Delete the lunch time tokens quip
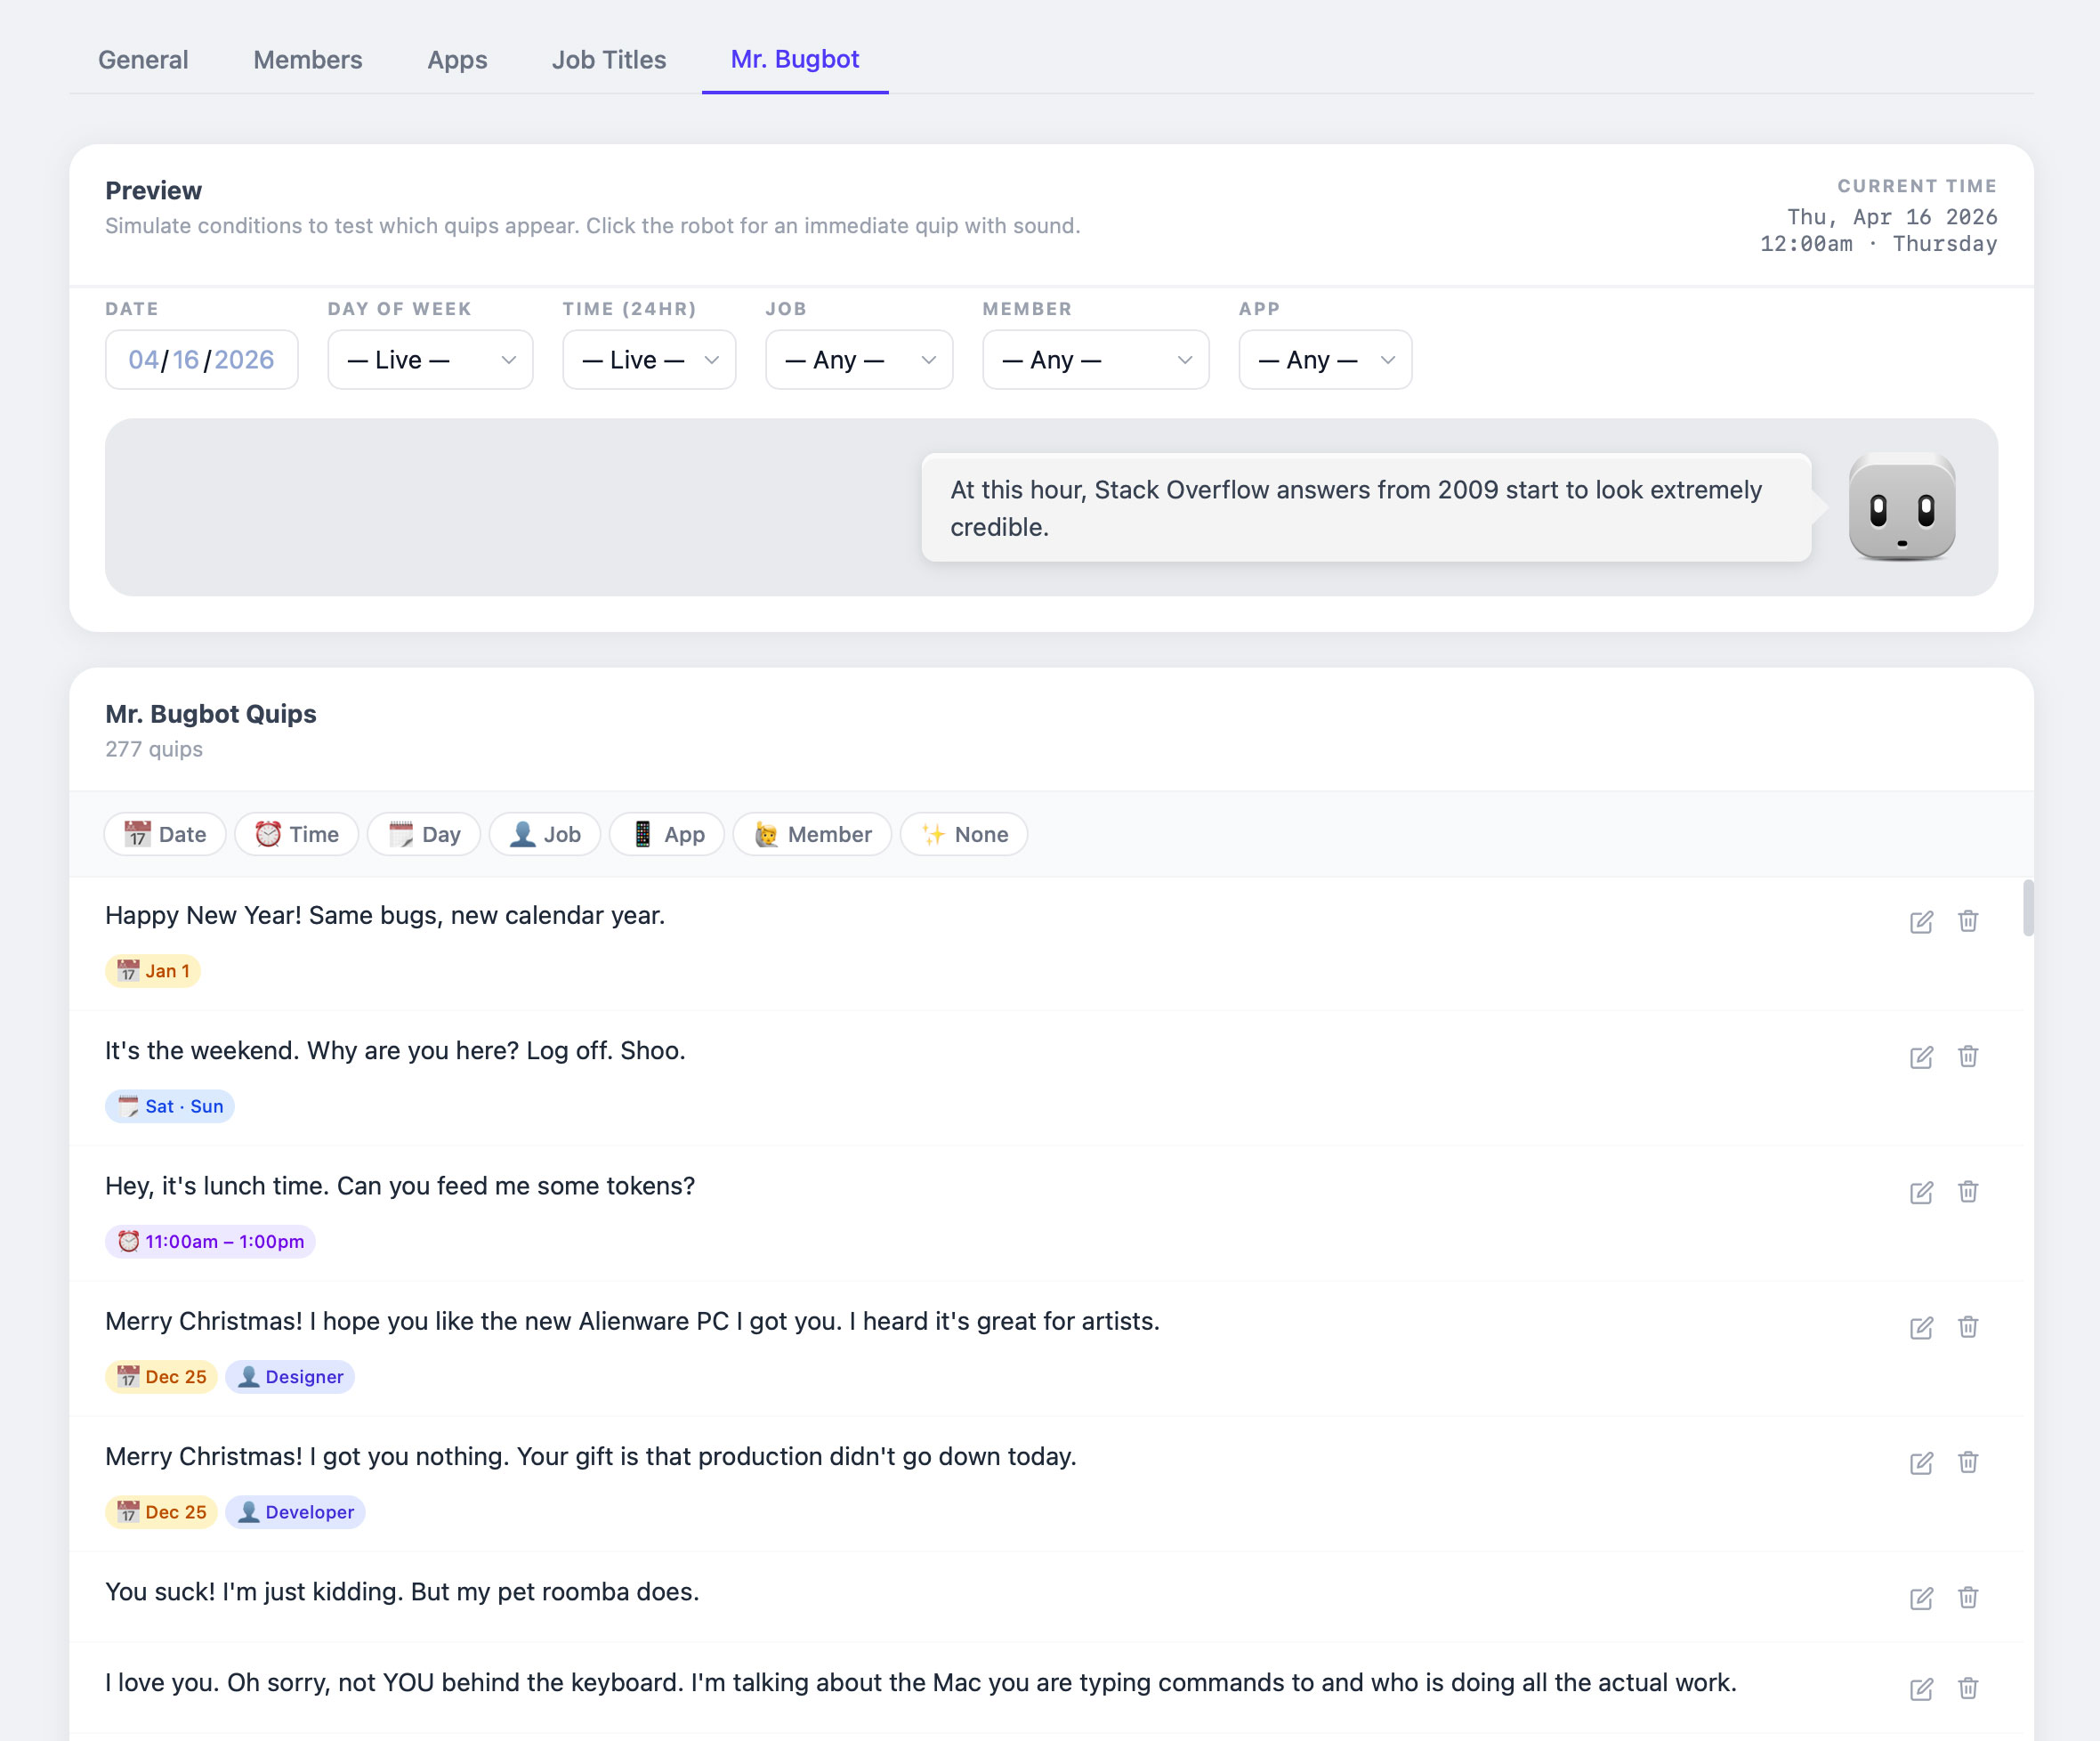The width and height of the screenshot is (2100, 1741). coord(1967,1191)
